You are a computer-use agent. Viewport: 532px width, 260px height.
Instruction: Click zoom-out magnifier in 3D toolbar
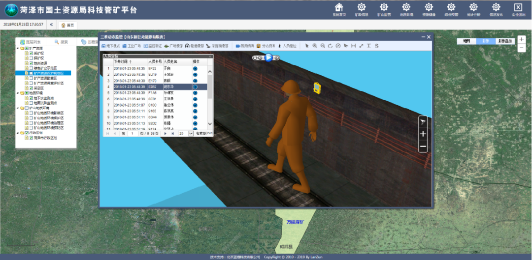[323, 46]
